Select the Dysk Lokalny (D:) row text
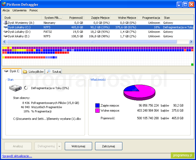196x160 pixels. [19, 32]
